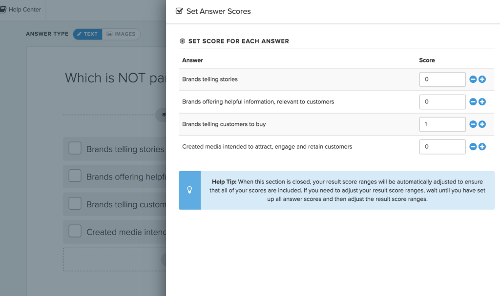Decrease score for Brands telling customers to buy
500x296 pixels.
pyautogui.click(x=473, y=124)
